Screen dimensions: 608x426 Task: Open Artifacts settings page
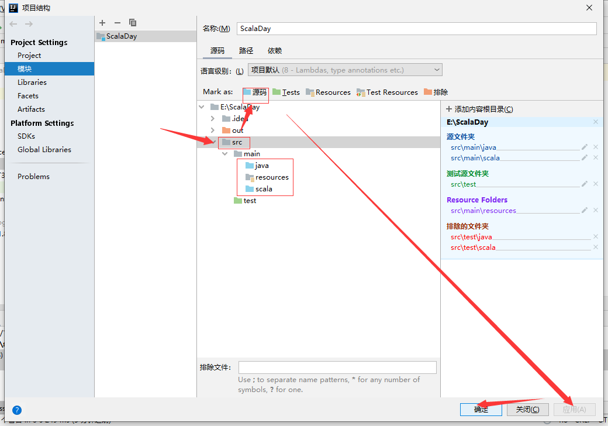[x=31, y=109]
